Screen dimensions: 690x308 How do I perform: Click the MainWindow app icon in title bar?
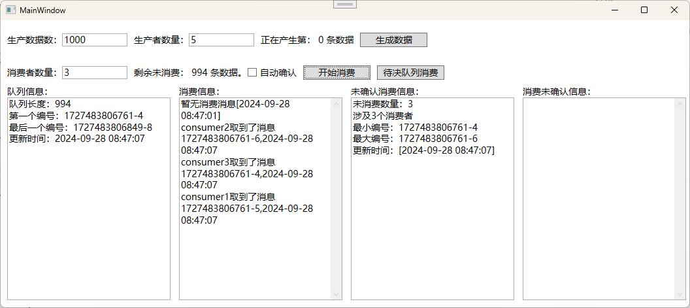[10, 10]
